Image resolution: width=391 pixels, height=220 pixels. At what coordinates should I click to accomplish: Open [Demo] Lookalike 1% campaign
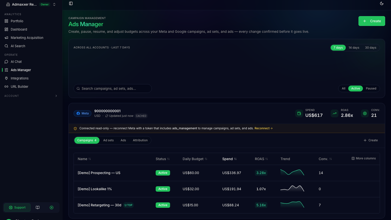(95, 189)
